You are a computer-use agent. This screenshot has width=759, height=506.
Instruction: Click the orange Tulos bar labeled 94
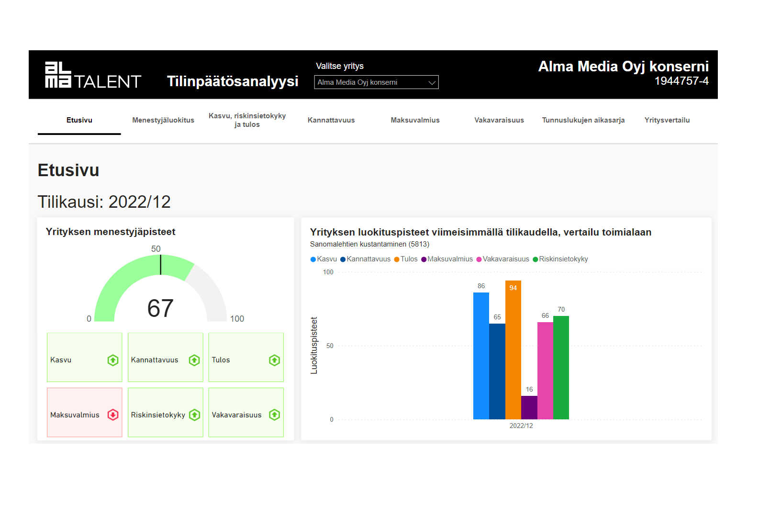pos(513,350)
